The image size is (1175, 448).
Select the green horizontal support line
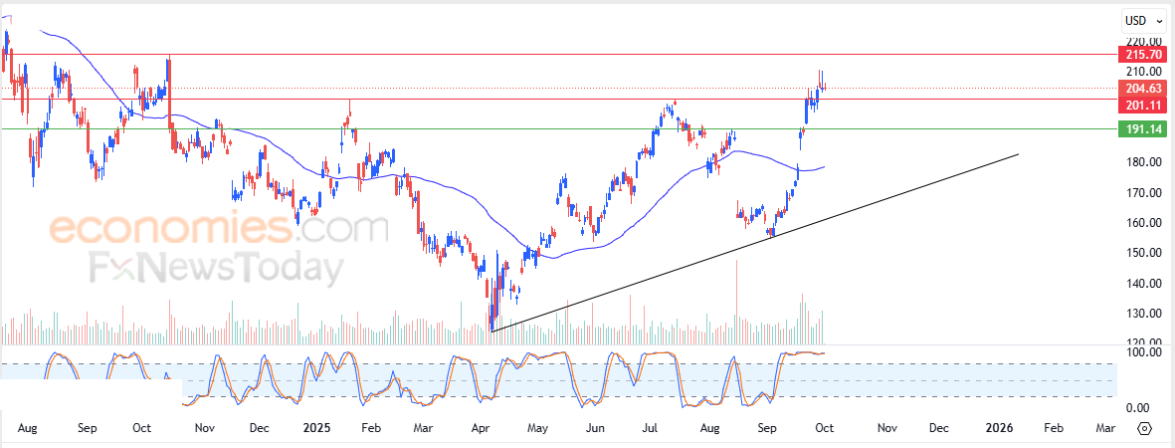coord(558,128)
